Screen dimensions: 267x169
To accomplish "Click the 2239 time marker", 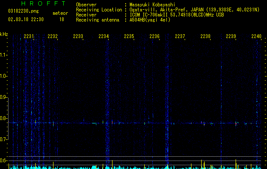I will (231, 36).
